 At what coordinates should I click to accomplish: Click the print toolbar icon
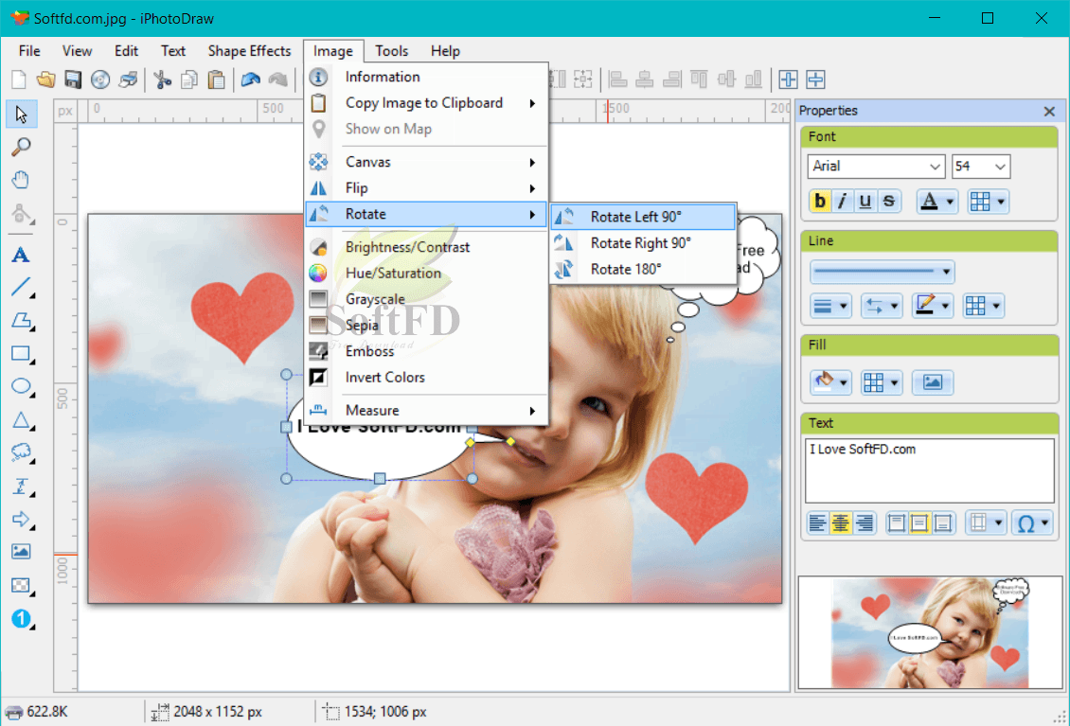pos(128,80)
